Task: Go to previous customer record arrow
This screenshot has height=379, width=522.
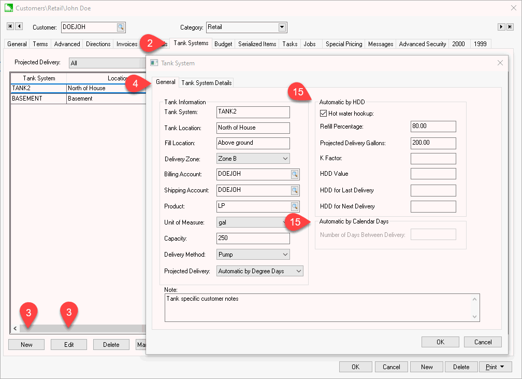Action: pos(19,26)
